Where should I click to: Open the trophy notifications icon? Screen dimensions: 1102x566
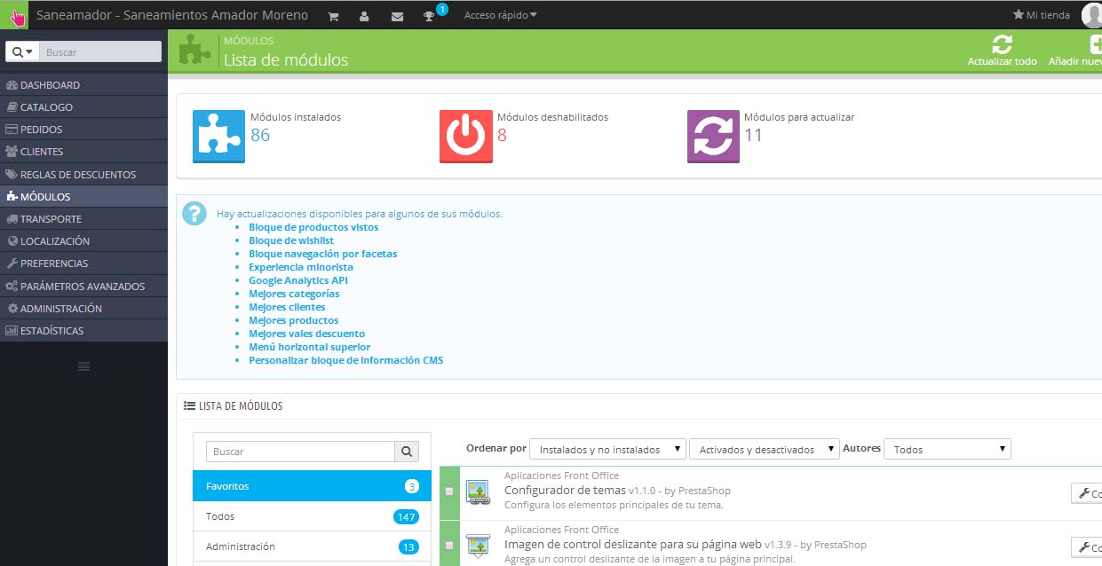(x=429, y=16)
